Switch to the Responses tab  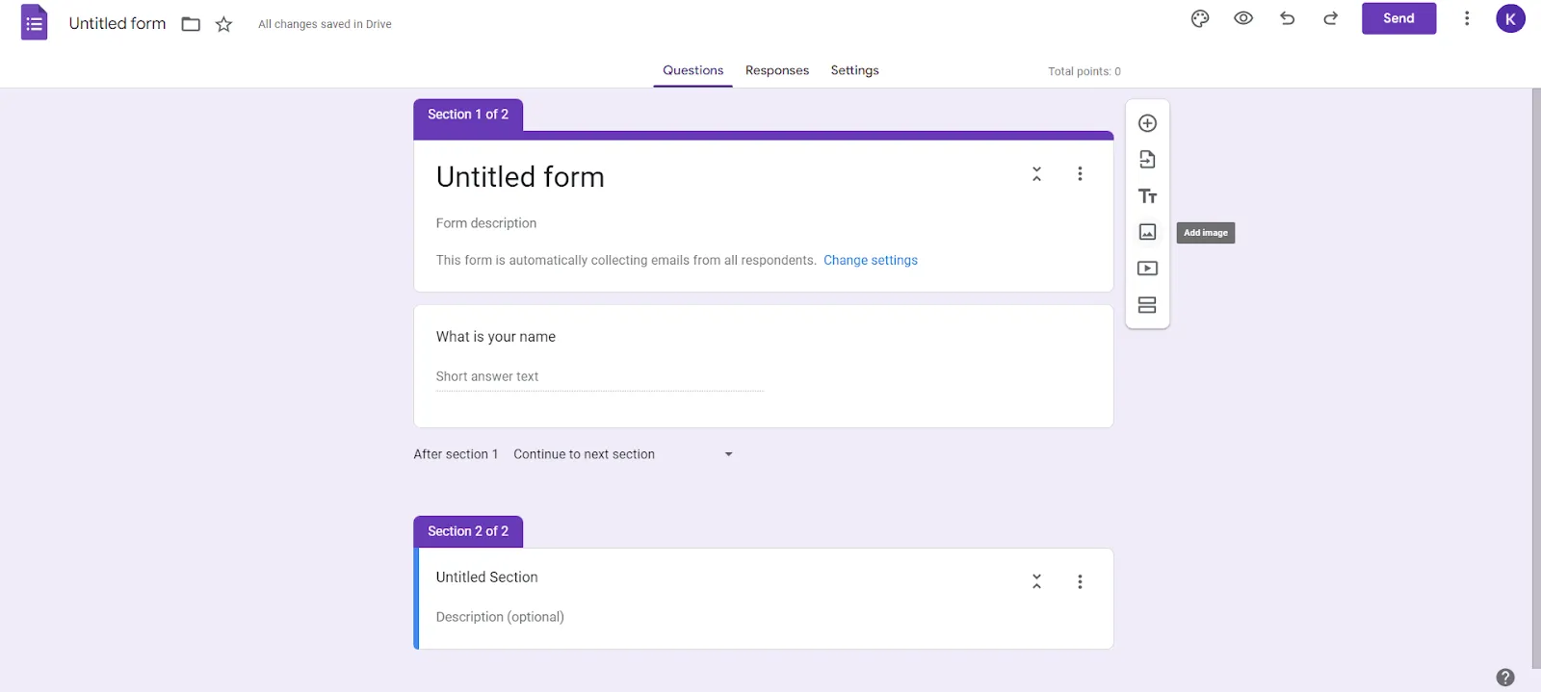point(777,70)
